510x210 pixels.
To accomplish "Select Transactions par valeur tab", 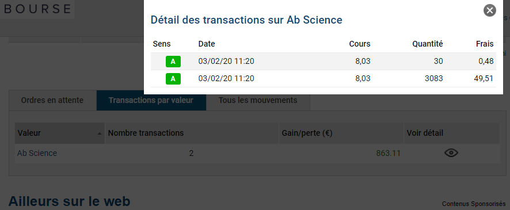I will 151,100.
